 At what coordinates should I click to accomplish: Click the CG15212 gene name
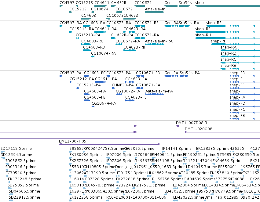pyautogui.click(x=78, y=9)
